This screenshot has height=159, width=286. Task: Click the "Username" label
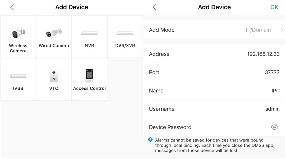tap(162, 109)
